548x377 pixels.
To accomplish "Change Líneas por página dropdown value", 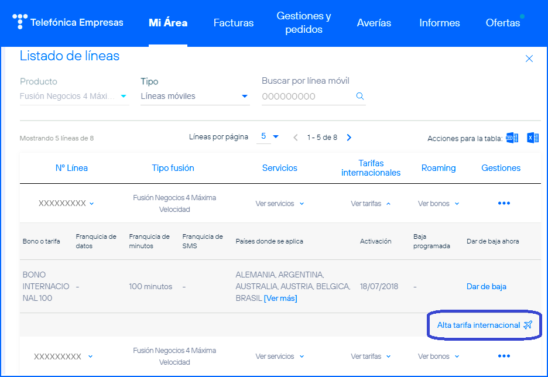I will coord(269,137).
